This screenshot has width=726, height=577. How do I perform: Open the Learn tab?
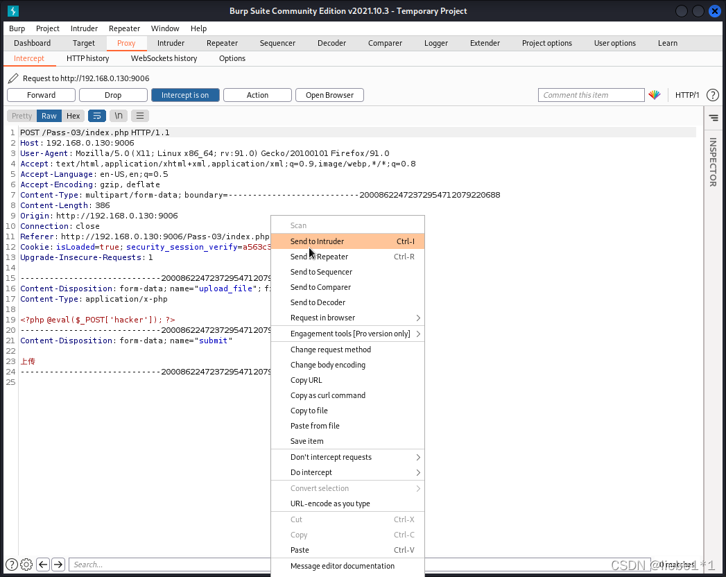(668, 43)
